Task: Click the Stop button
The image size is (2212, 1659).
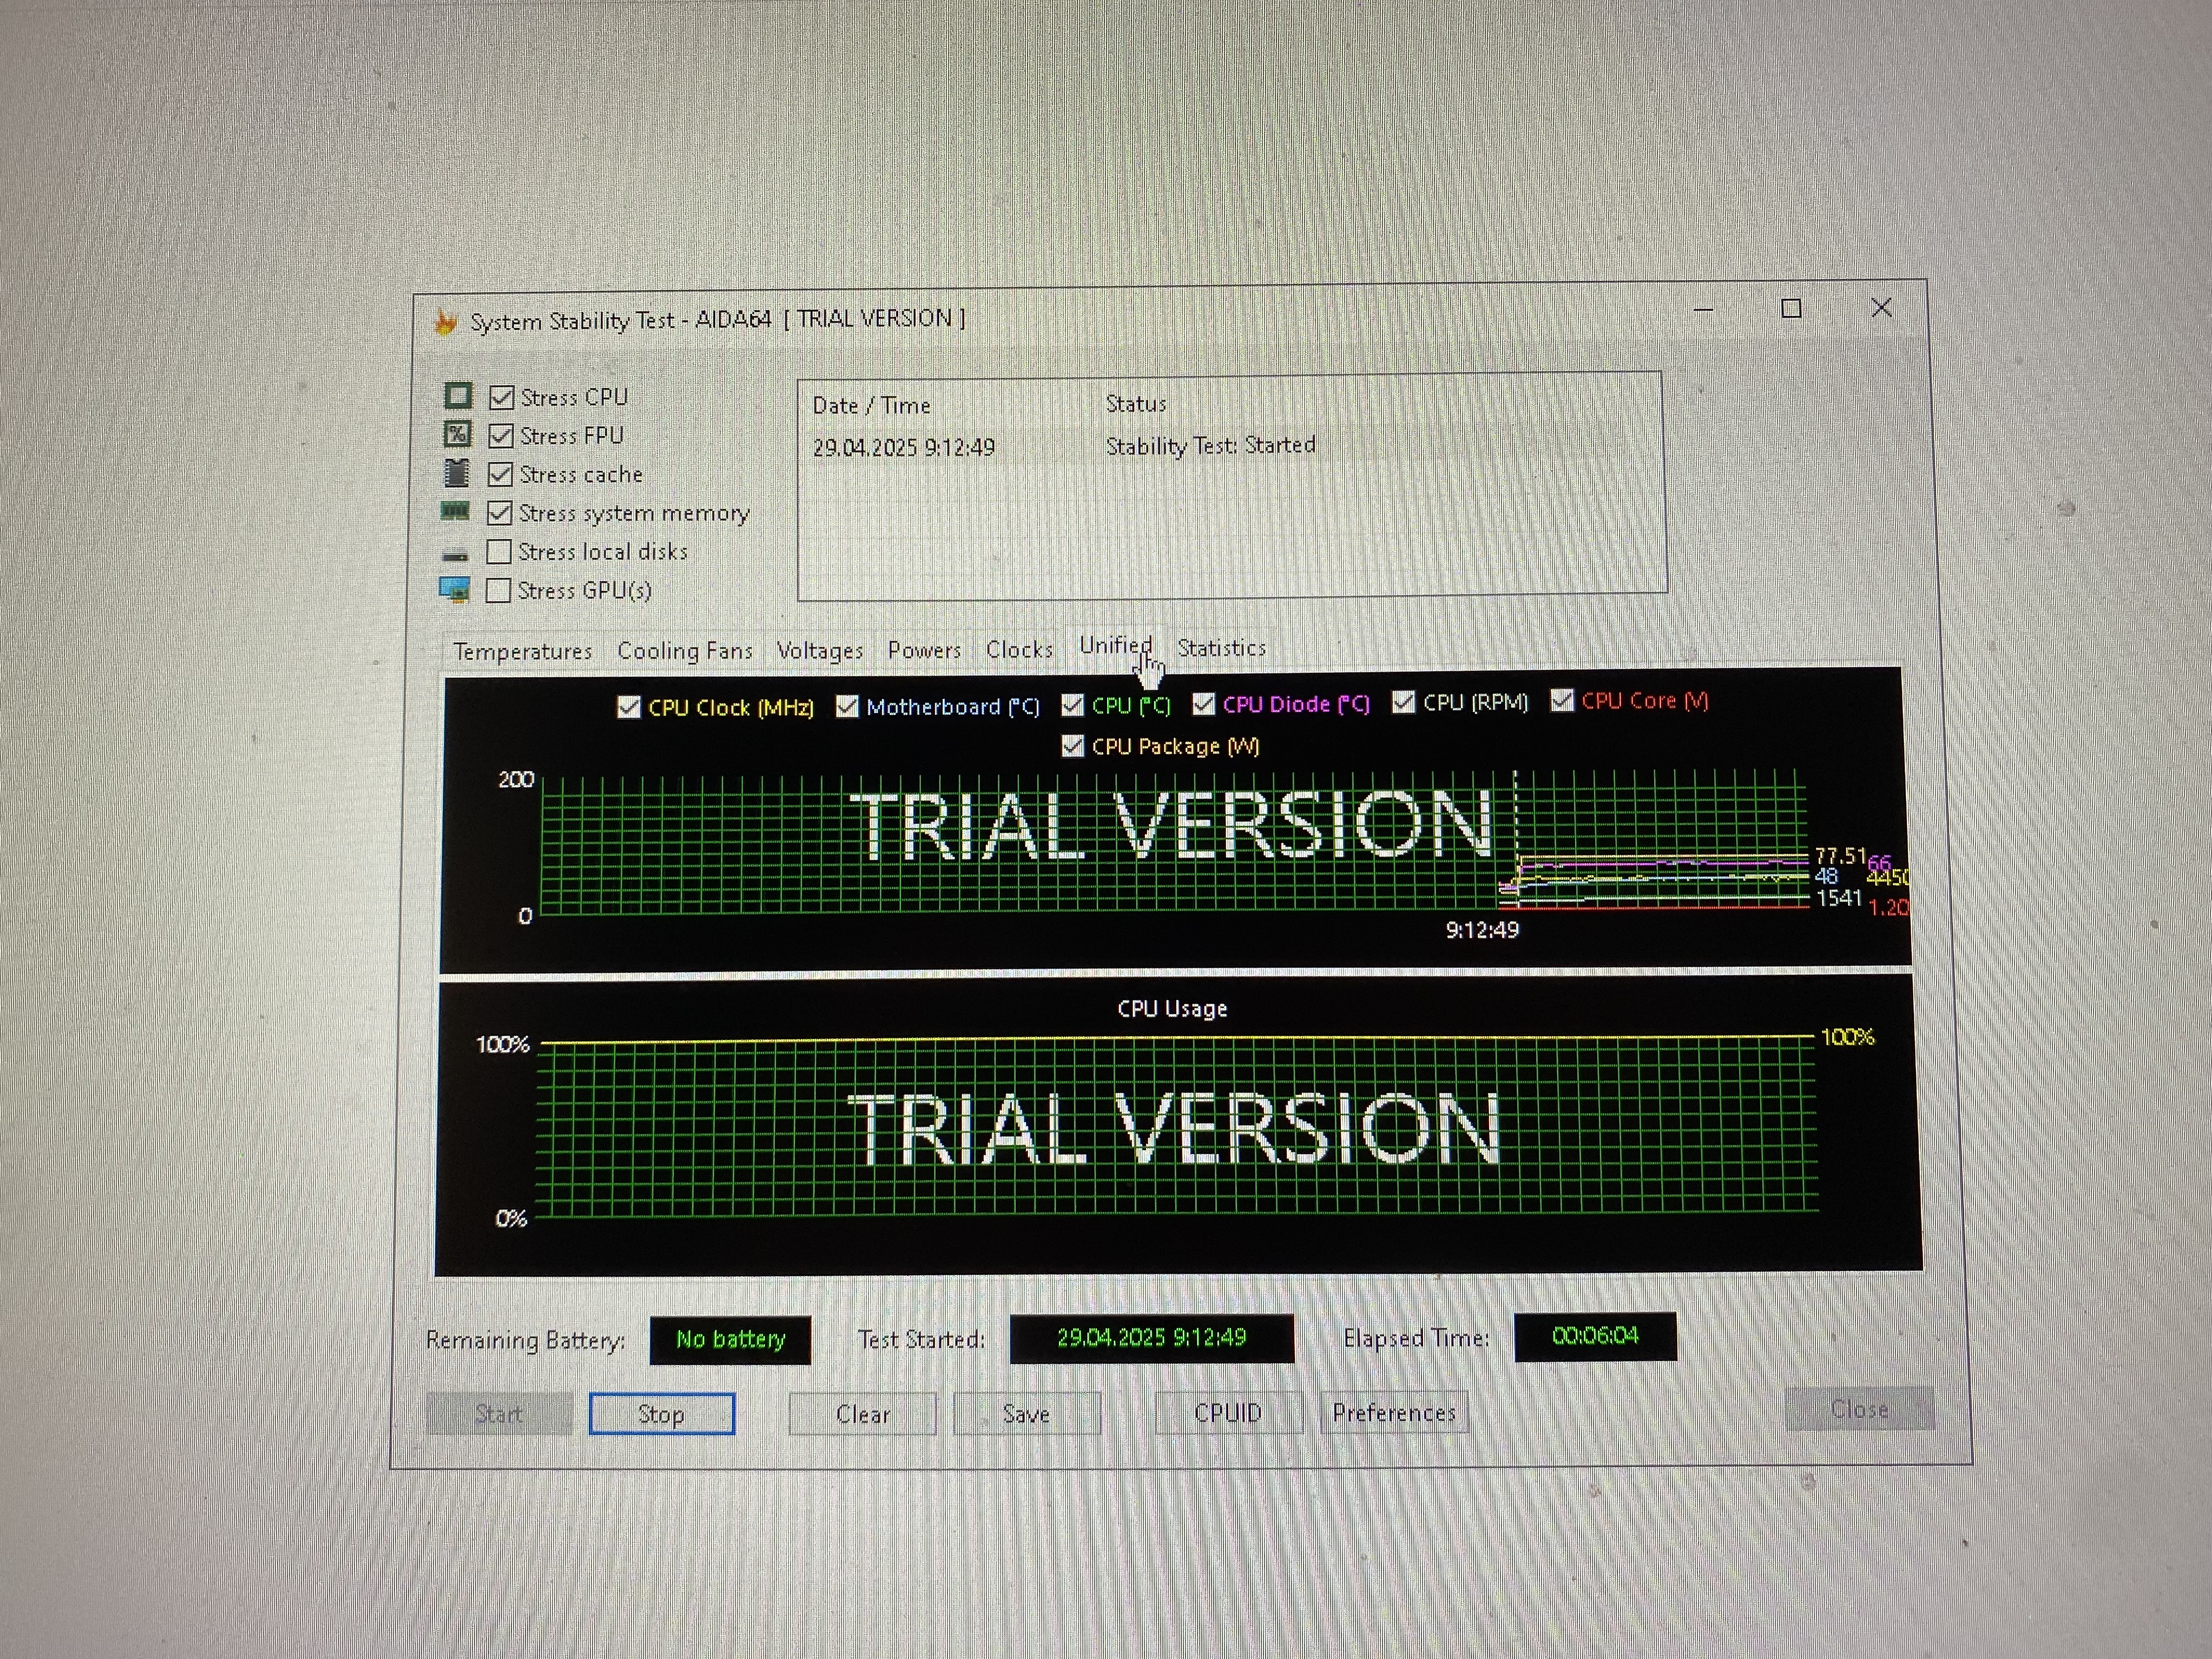Action: [x=661, y=1414]
